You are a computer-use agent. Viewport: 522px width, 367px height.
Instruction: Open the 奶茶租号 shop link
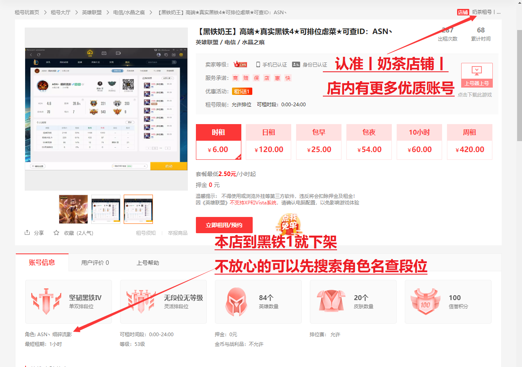click(486, 13)
